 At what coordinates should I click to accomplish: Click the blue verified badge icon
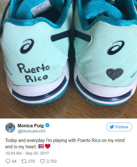(47, 125)
